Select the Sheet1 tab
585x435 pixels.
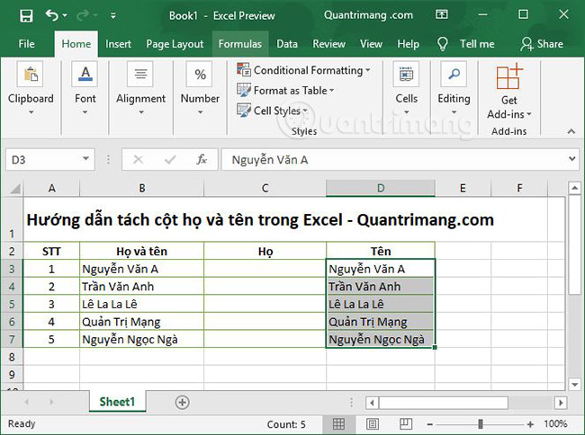pos(117,402)
